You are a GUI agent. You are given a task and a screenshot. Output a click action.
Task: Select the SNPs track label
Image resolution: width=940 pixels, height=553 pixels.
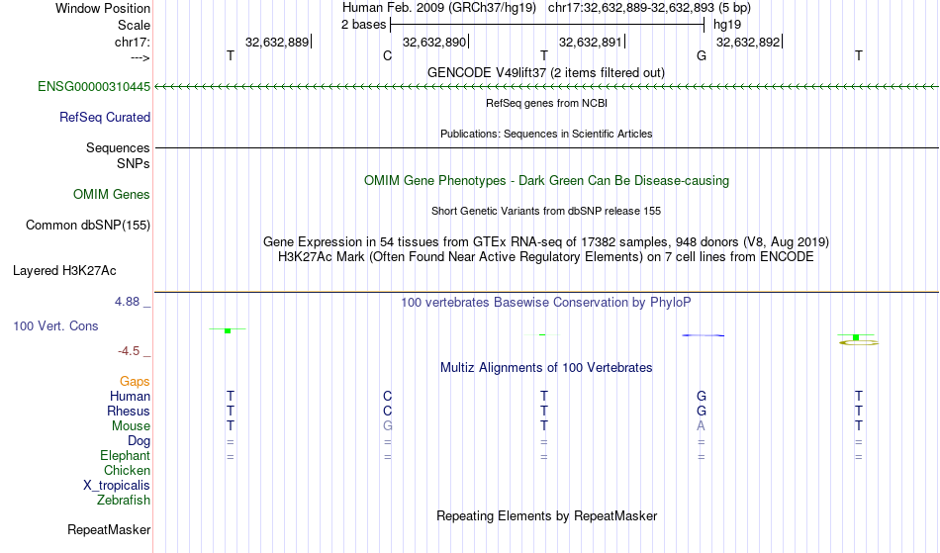pos(134,163)
